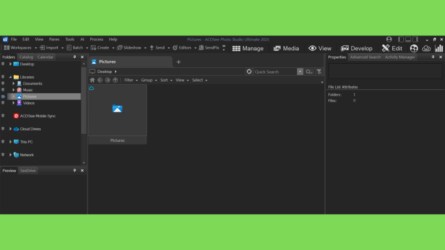Open the Dashboard bar chart icon
The height and width of the screenshot is (250, 445).
pyautogui.click(x=439, y=49)
